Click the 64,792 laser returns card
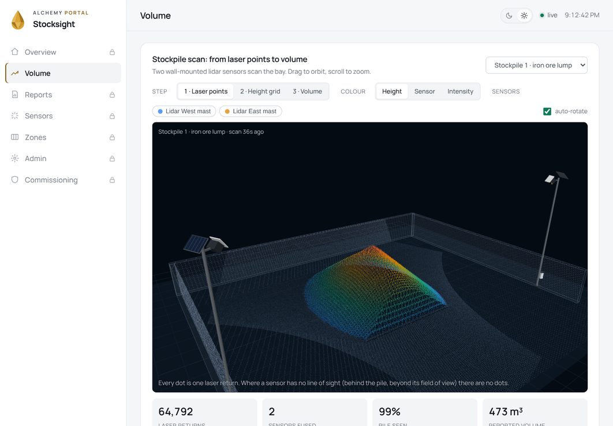 [204, 412]
